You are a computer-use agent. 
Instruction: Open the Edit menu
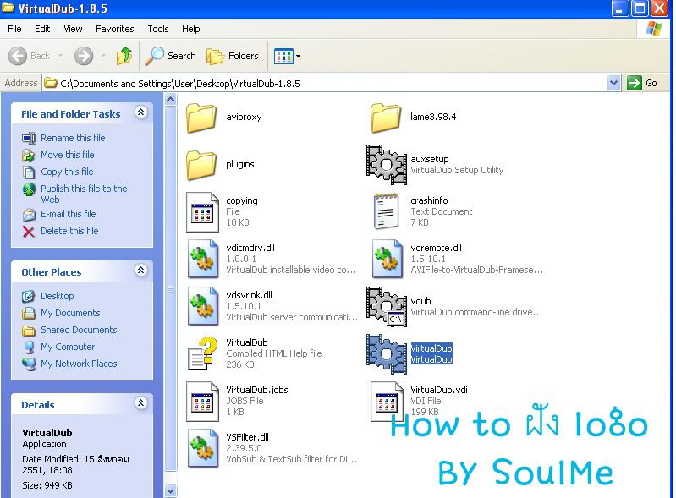[x=42, y=29]
